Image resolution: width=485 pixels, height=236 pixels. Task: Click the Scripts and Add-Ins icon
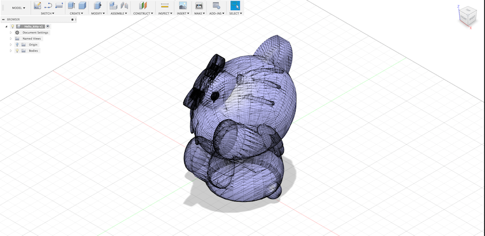point(217,5)
